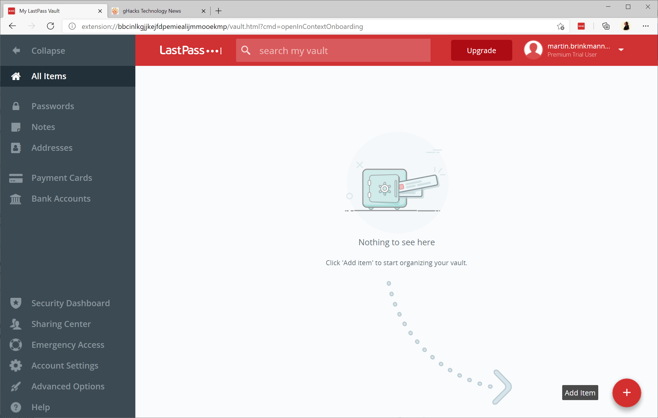Click the browser extension icon in toolbar
The image size is (658, 418).
tap(582, 26)
